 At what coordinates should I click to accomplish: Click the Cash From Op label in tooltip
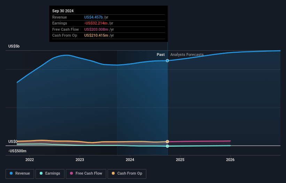64,36
